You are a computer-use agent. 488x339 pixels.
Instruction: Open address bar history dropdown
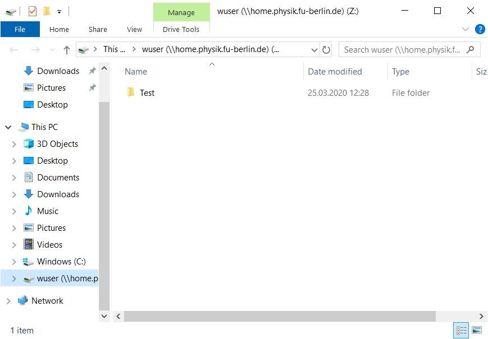[314, 50]
